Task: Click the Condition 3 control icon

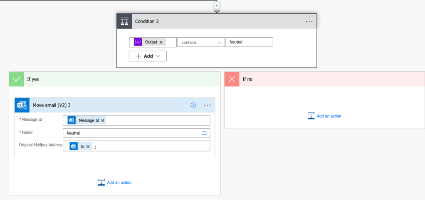Action: pyautogui.click(x=125, y=22)
